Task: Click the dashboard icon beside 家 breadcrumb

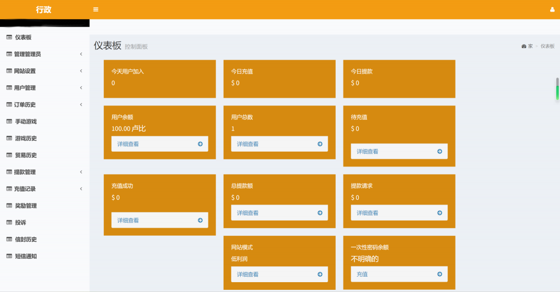Action: tap(524, 46)
